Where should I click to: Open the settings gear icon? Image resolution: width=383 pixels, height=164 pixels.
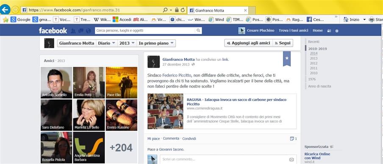pos(337,31)
